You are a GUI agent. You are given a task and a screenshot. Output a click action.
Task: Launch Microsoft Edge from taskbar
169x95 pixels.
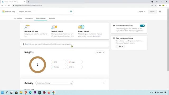[30, 93]
